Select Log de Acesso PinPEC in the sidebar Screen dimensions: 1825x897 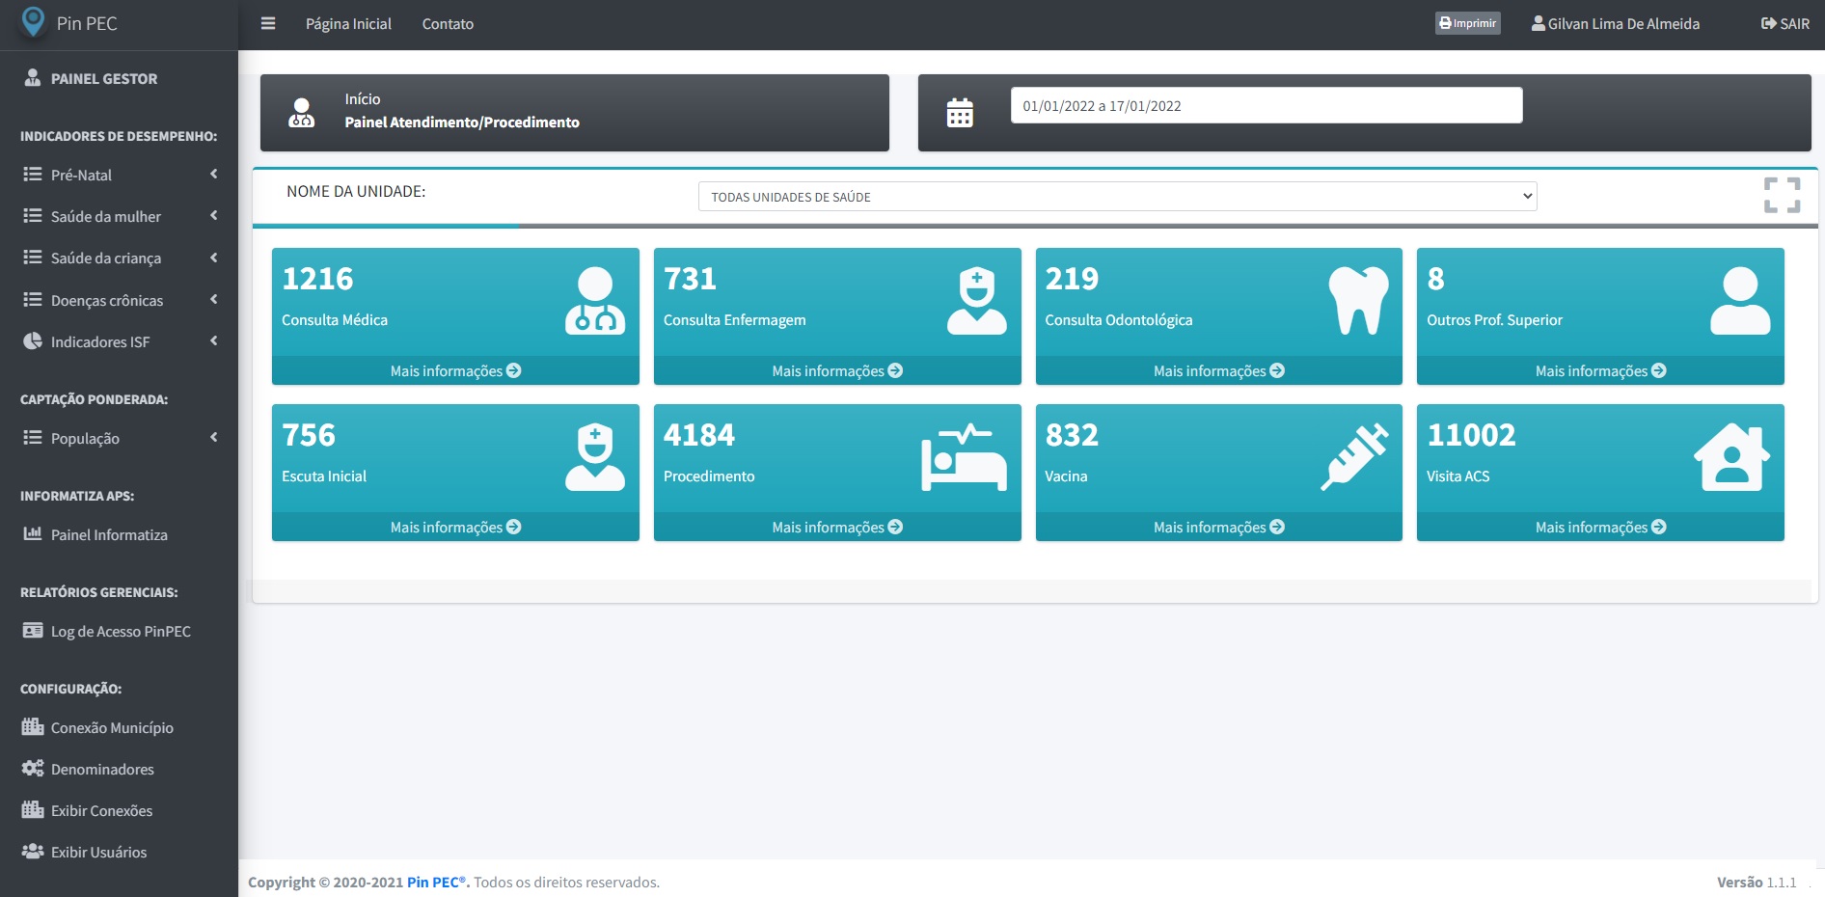[121, 631]
